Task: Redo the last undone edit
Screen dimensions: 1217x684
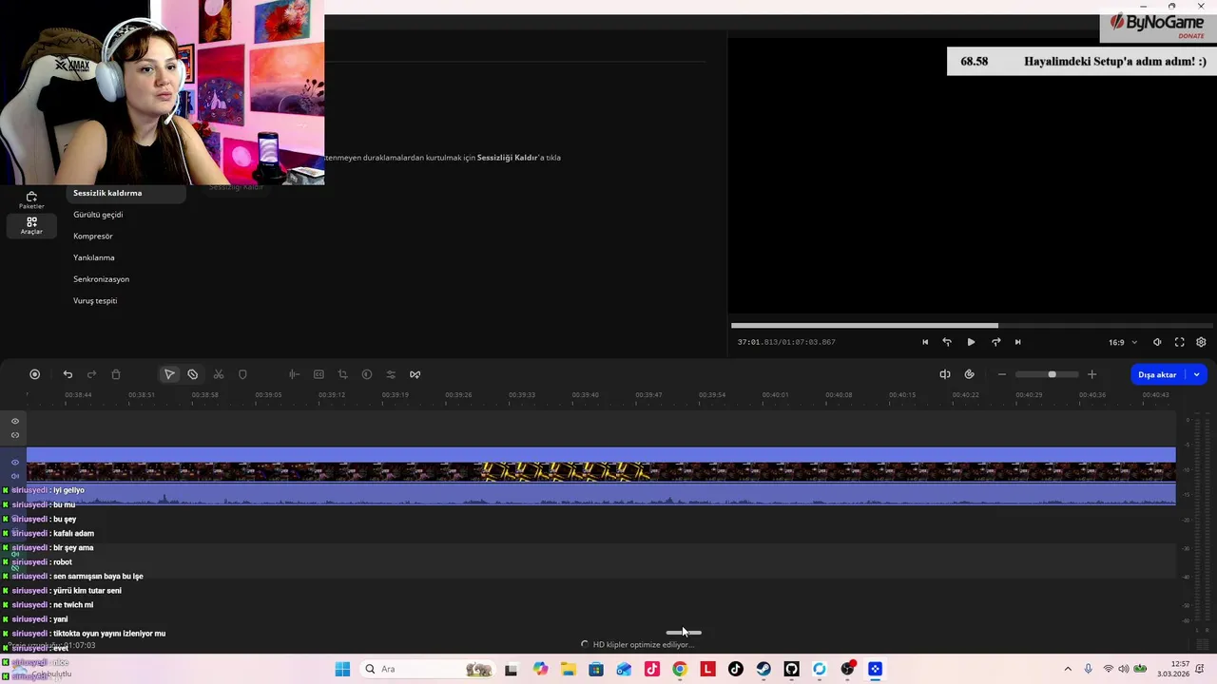Action: [x=91, y=374]
